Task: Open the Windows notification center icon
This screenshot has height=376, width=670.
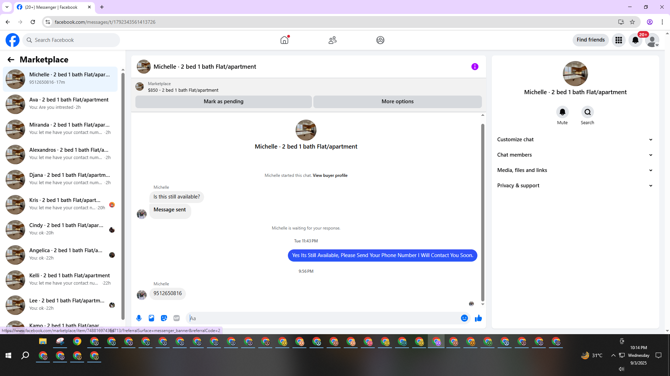Action: pyautogui.click(x=658, y=355)
